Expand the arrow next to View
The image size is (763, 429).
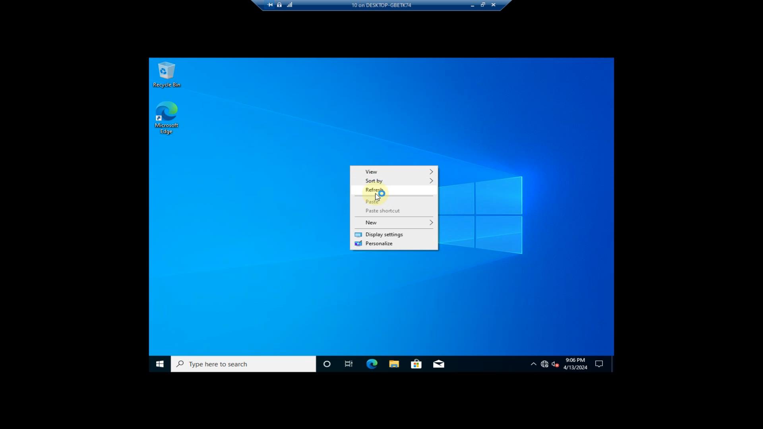(431, 172)
